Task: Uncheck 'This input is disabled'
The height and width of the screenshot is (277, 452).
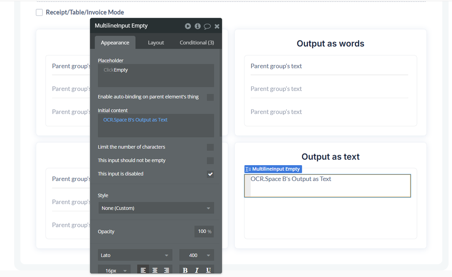Action: 210,174
